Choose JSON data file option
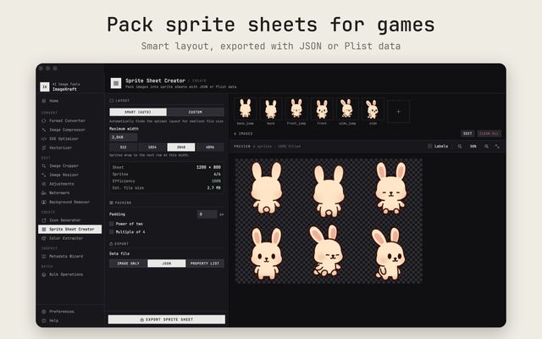Image resolution: width=542 pixels, height=339 pixels. [x=167, y=264]
